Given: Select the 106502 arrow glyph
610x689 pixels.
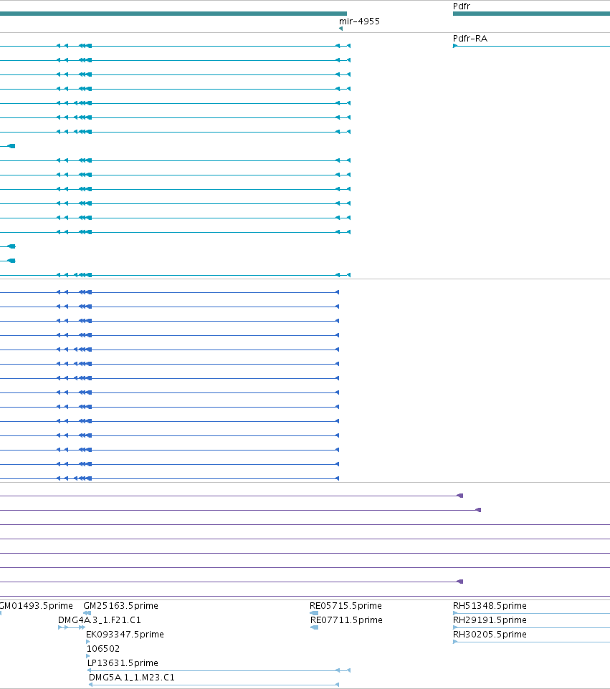Looking at the screenshot, I should (x=88, y=656).
